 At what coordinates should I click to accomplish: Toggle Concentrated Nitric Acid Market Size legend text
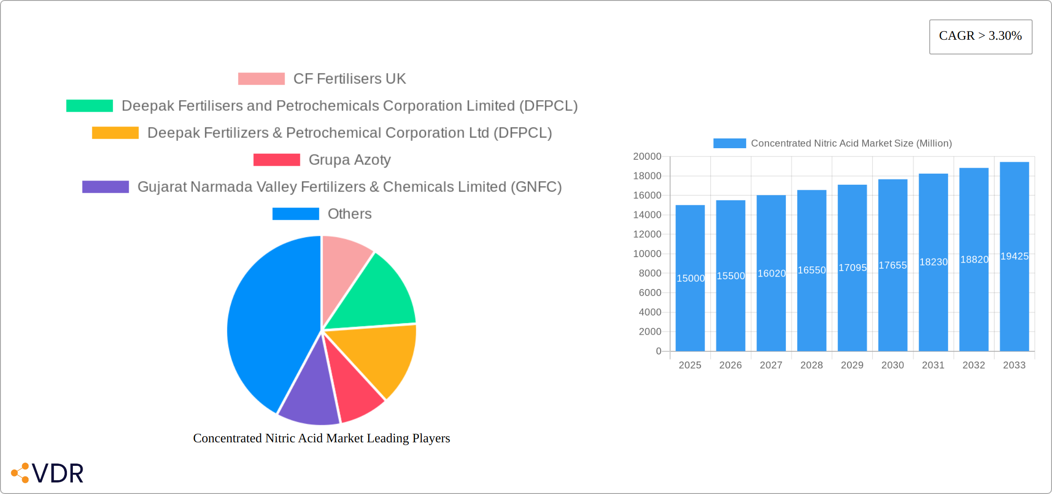pos(851,144)
